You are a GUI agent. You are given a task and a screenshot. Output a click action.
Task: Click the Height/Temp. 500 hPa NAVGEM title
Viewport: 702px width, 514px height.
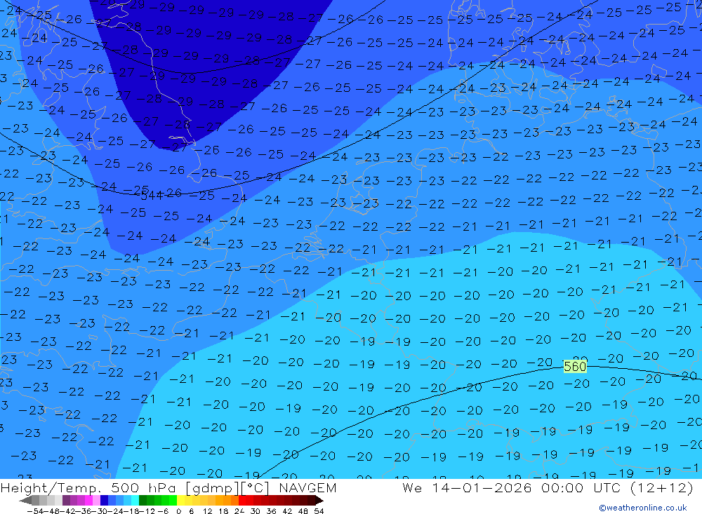168,487
